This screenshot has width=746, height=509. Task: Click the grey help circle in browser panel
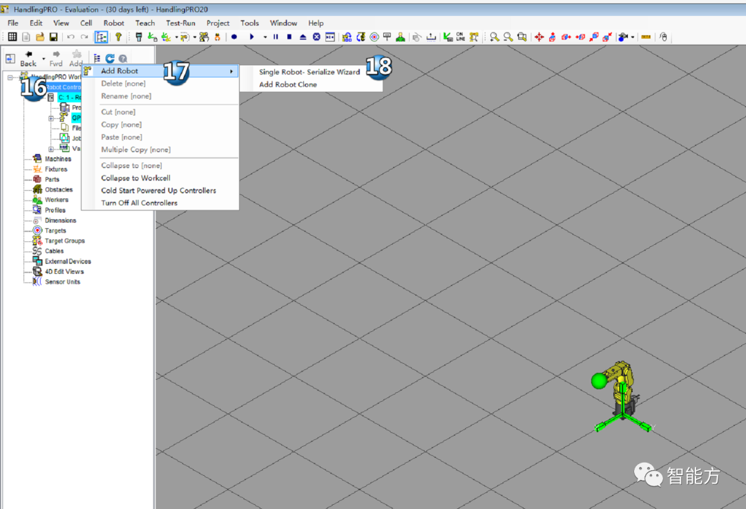click(123, 59)
